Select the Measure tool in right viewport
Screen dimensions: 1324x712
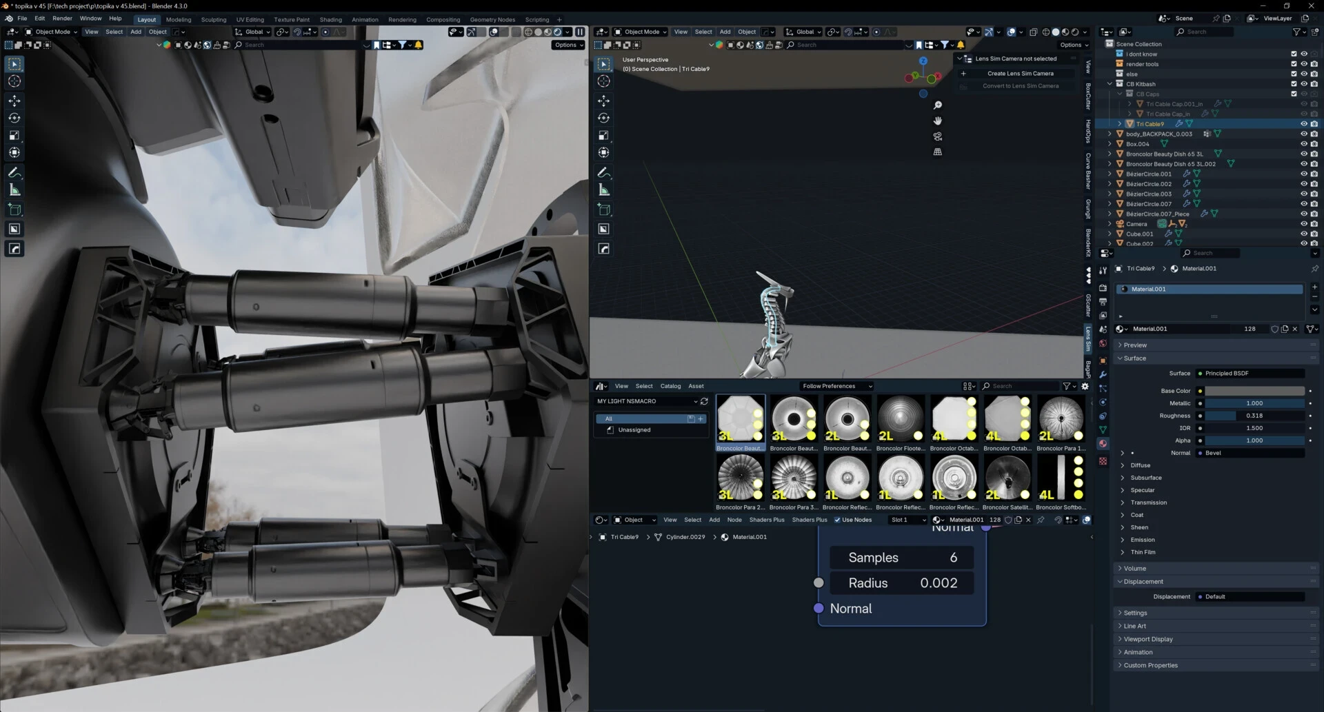coord(604,190)
